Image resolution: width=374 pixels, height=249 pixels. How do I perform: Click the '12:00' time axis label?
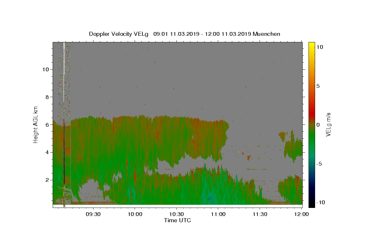point(301,214)
